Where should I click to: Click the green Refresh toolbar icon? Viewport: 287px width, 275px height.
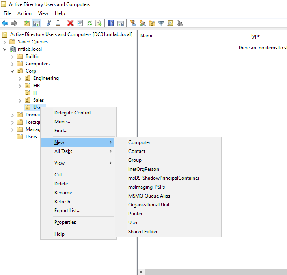(89, 24)
